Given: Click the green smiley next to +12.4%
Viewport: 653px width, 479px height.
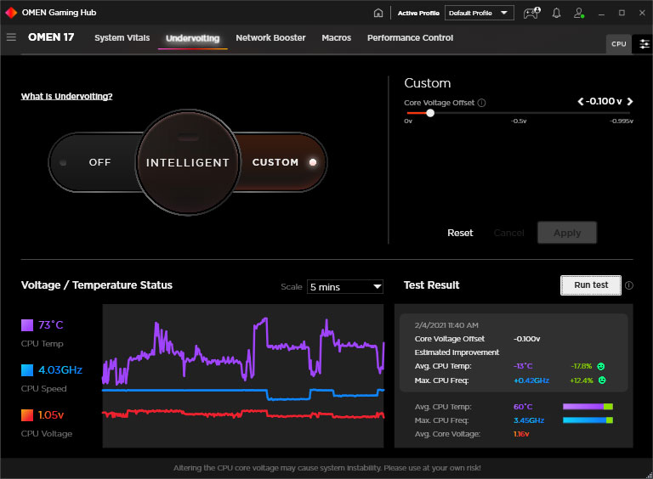Looking at the screenshot, I should [602, 380].
